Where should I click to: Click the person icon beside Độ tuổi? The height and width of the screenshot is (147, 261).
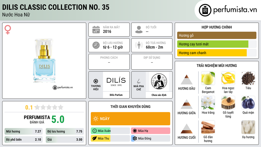pos(139,30)
